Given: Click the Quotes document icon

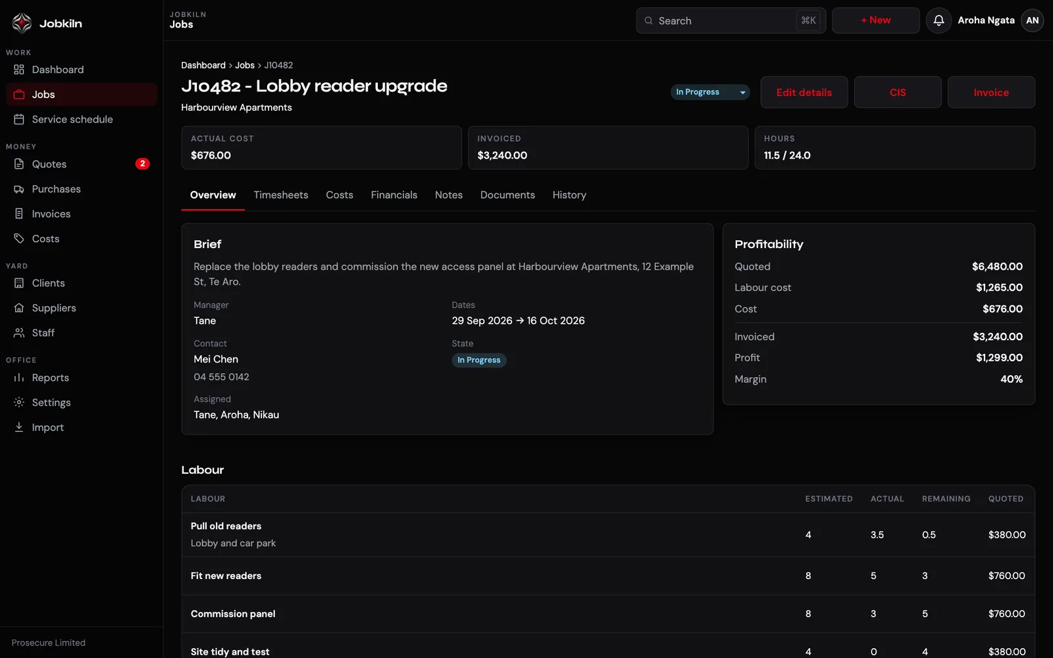Looking at the screenshot, I should pyautogui.click(x=19, y=164).
